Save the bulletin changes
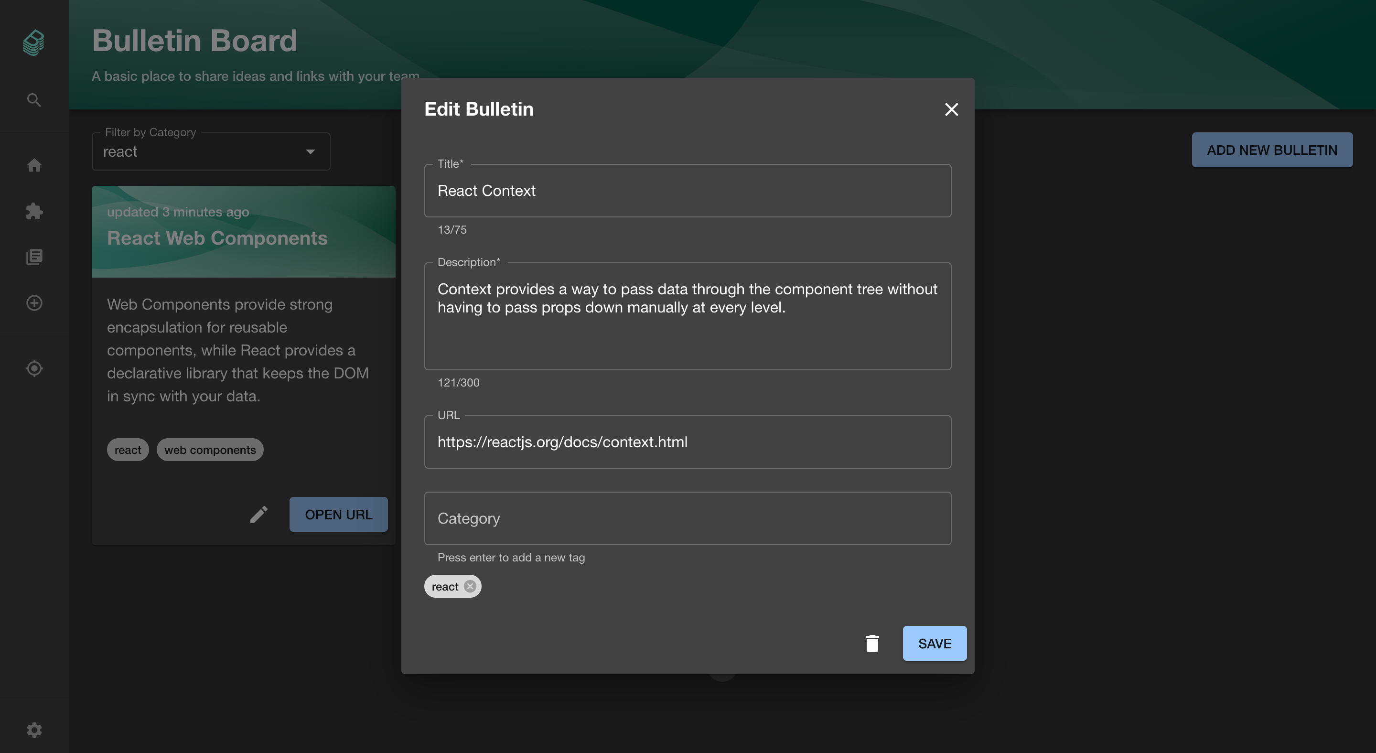 pos(934,644)
